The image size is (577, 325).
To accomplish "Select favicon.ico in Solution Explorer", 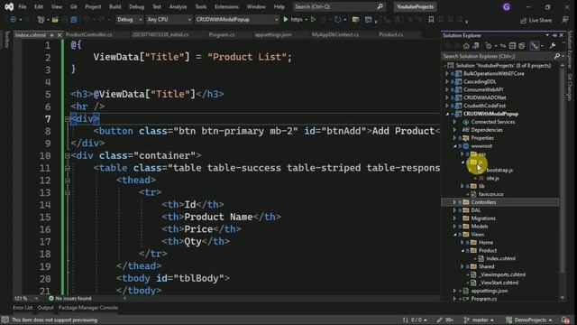I will click(490, 194).
